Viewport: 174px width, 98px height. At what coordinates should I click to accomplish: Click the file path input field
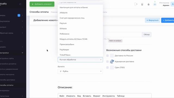pyautogui.click(x=122, y=35)
